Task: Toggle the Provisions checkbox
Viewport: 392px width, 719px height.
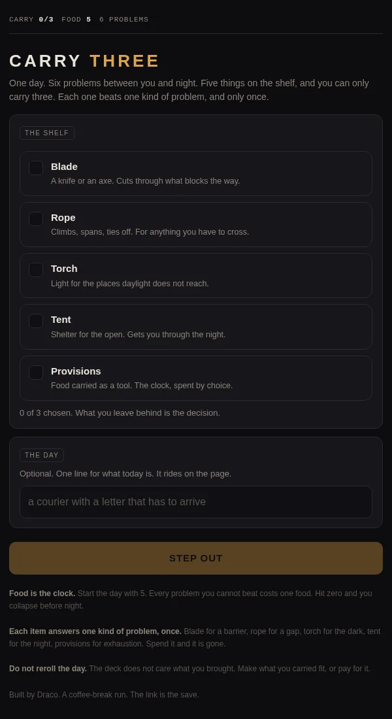Action: pos(36,373)
